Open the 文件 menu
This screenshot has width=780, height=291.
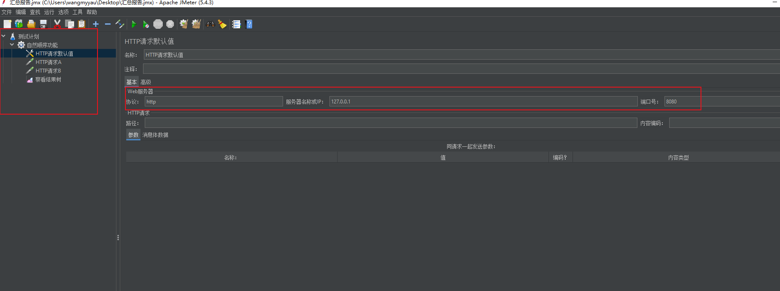(6, 12)
